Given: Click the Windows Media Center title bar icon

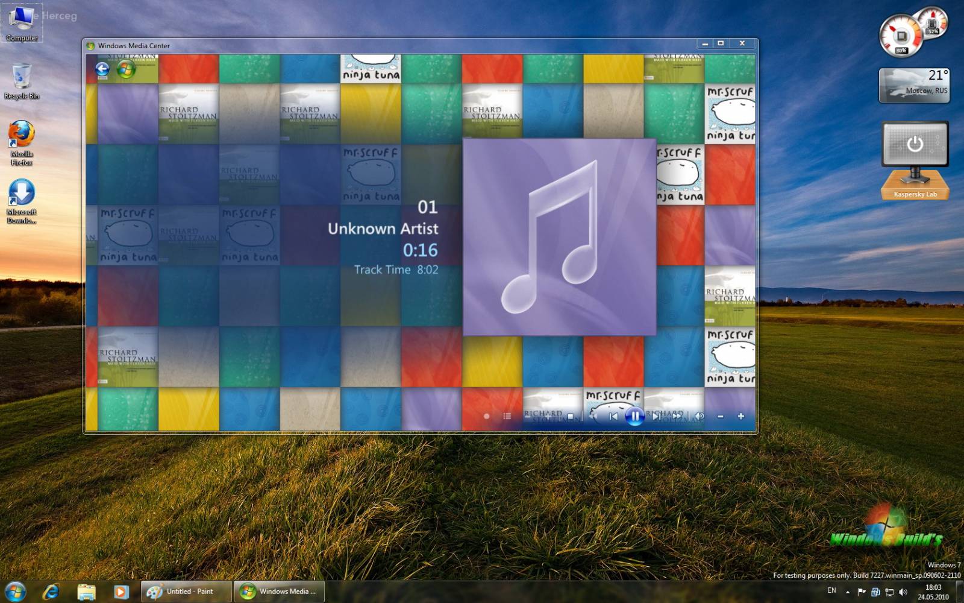Looking at the screenshot, I should [90, 45].
